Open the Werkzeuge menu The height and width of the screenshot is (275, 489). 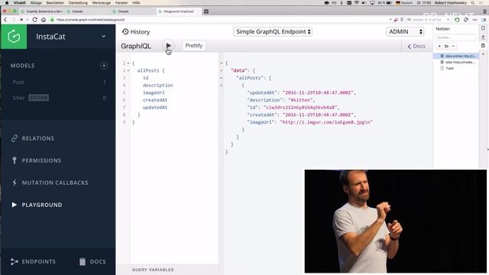click(x=102, y=3)
